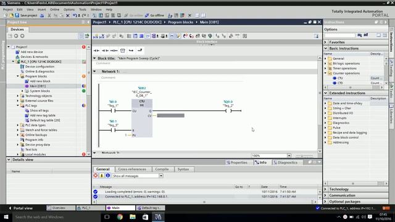395x222 pixels.
Task: Select Main [OB1] in project tree
Action: click(38, 86)
